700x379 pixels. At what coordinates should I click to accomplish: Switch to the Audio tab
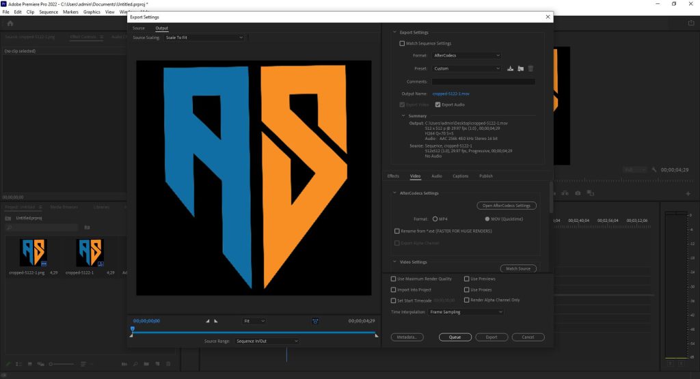click(x=436, y=176)
